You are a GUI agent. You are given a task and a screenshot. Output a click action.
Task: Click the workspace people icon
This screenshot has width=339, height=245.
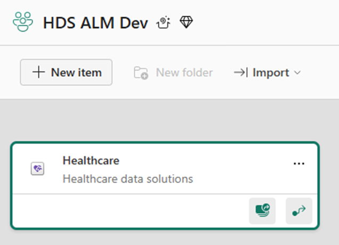23,22
